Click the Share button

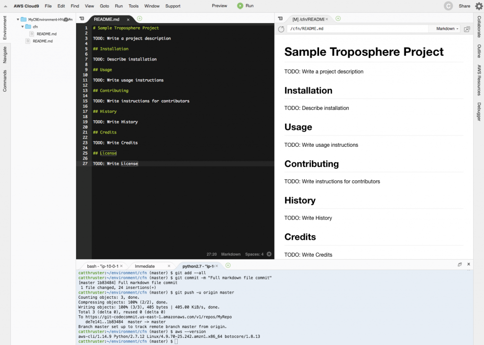[x=464, y=6]
